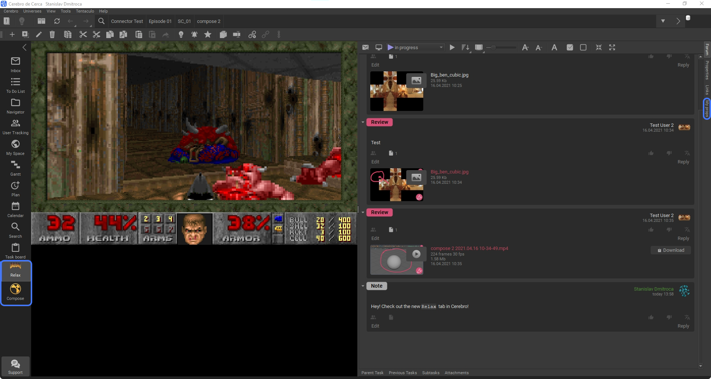Collapse the Review message with compose 2 mp4
Viewport: 711px width, 379px height.
[363, 212]
